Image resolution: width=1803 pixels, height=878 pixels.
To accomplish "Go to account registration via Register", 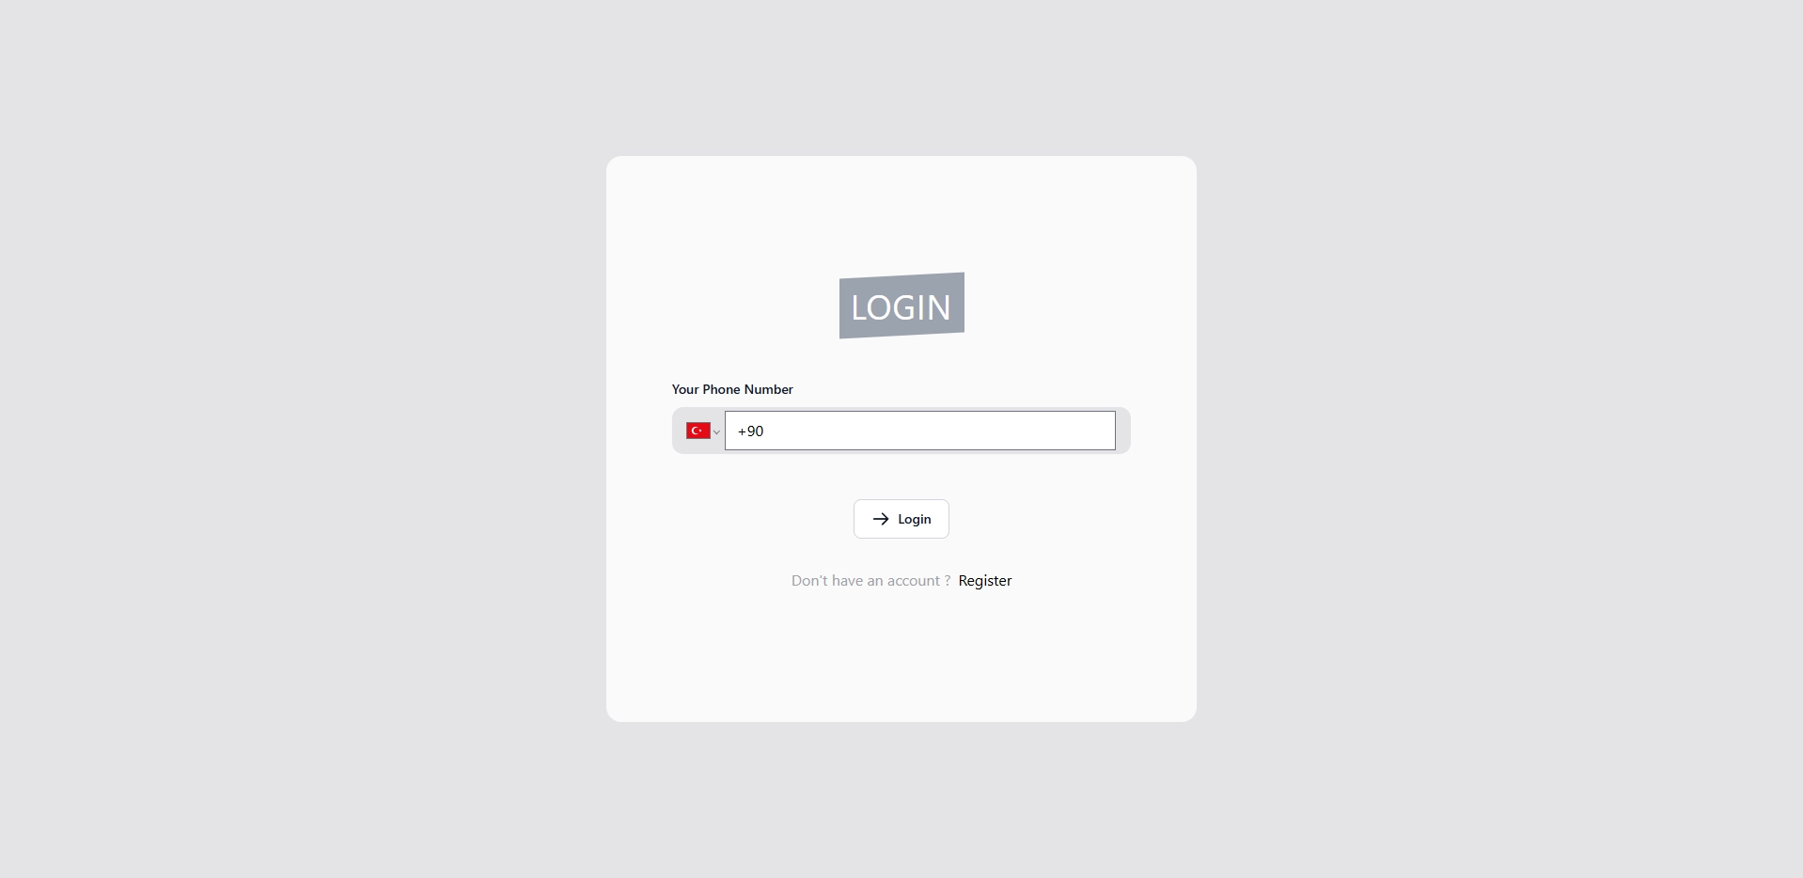I will click(985, 581).
